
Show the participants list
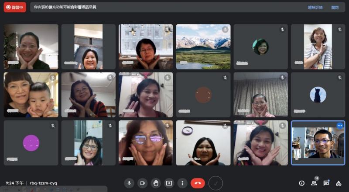pos(314,183)
